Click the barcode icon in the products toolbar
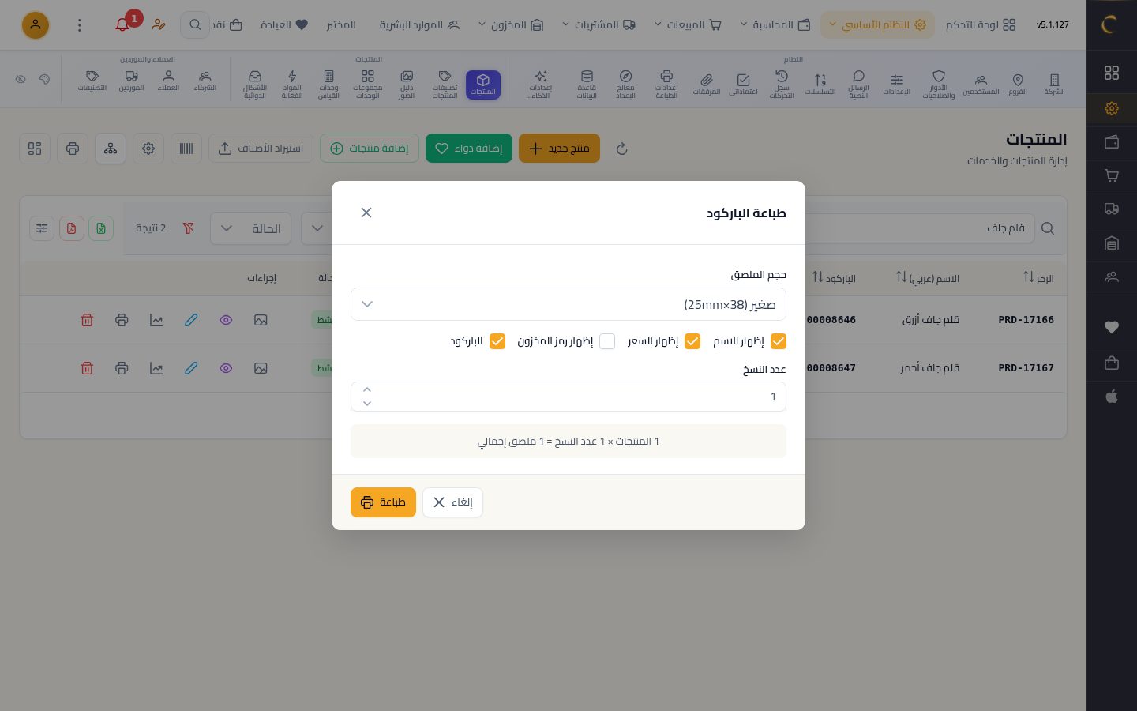Viewport: 1137px width, 711px height. coord(186,149)
